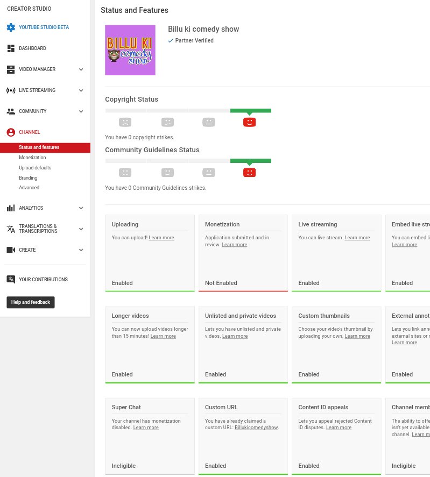
Task: Click the Video Manager icon
Action: [11, 69]
